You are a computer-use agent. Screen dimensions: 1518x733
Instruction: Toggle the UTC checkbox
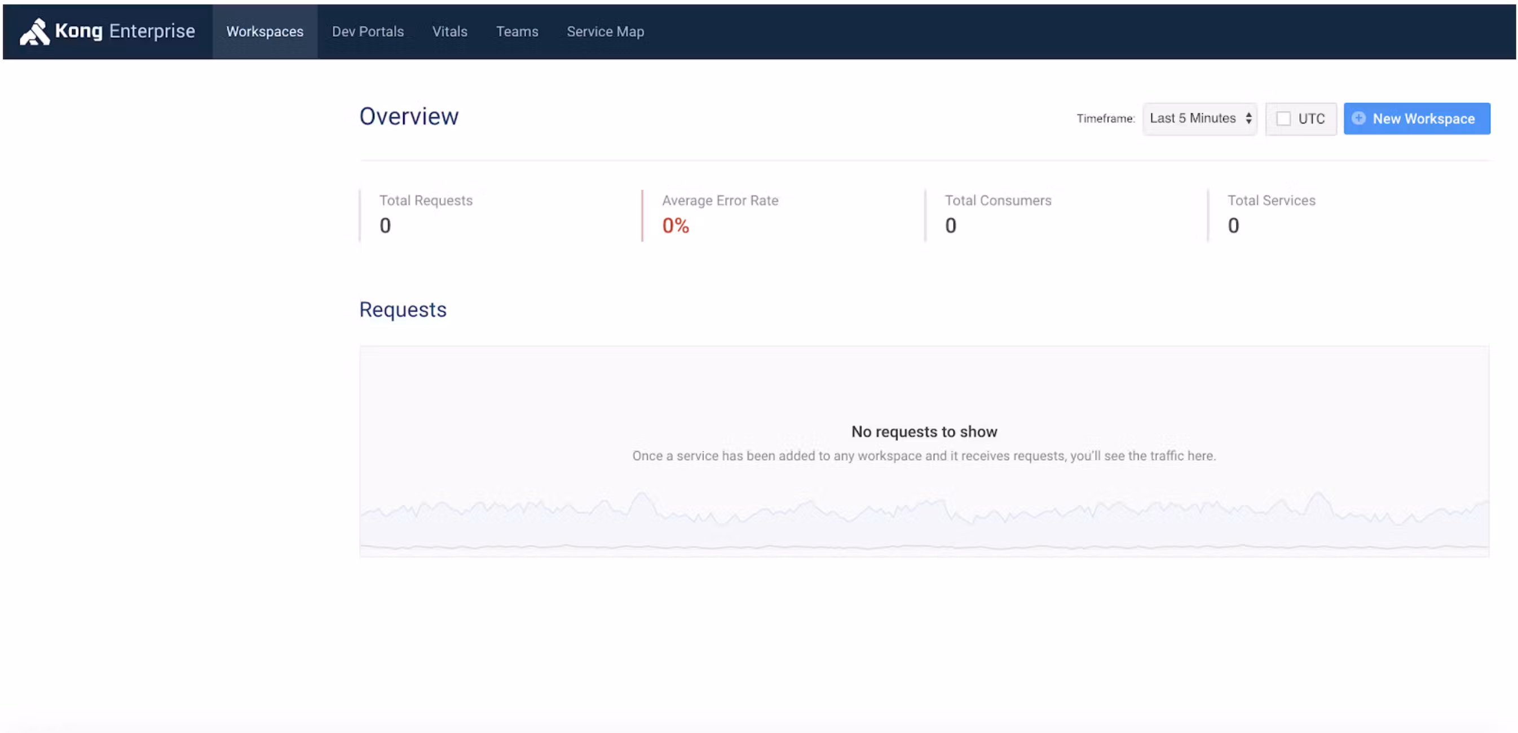(x=1283, y=119)
